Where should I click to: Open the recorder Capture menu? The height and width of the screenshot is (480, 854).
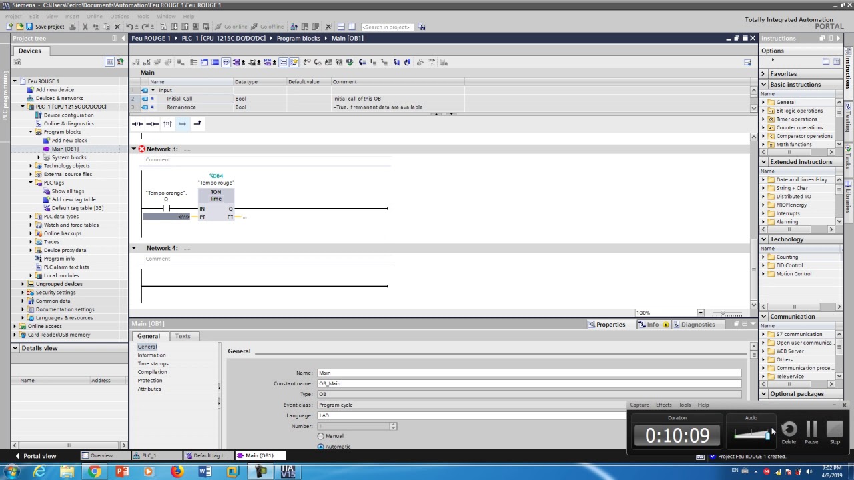tap(639, 405)
